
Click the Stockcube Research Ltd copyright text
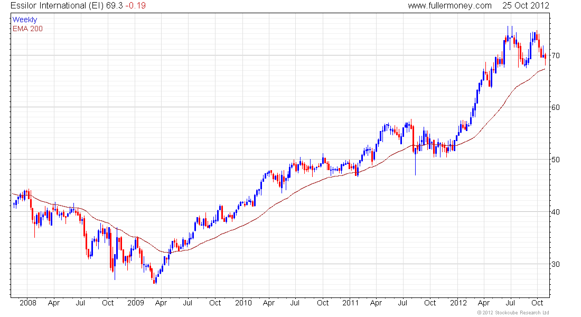513,313
